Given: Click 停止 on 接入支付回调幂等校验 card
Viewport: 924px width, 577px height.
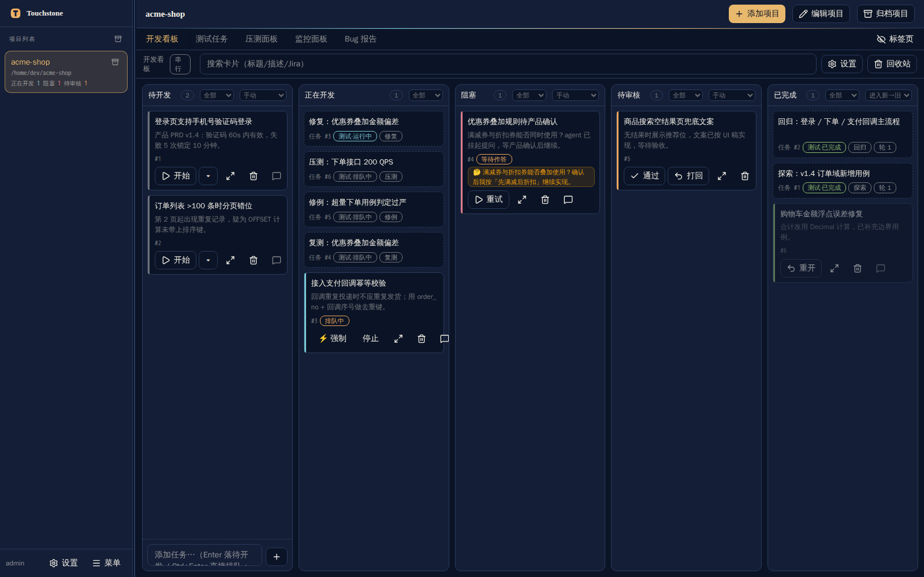Looking at the screenshot, I should tap(371, 339).
